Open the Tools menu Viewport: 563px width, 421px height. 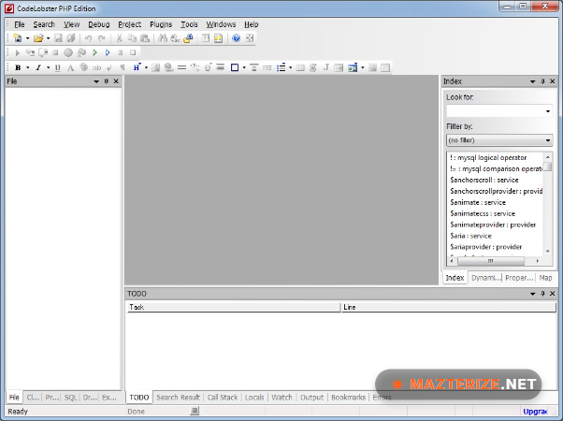point(189,24)
